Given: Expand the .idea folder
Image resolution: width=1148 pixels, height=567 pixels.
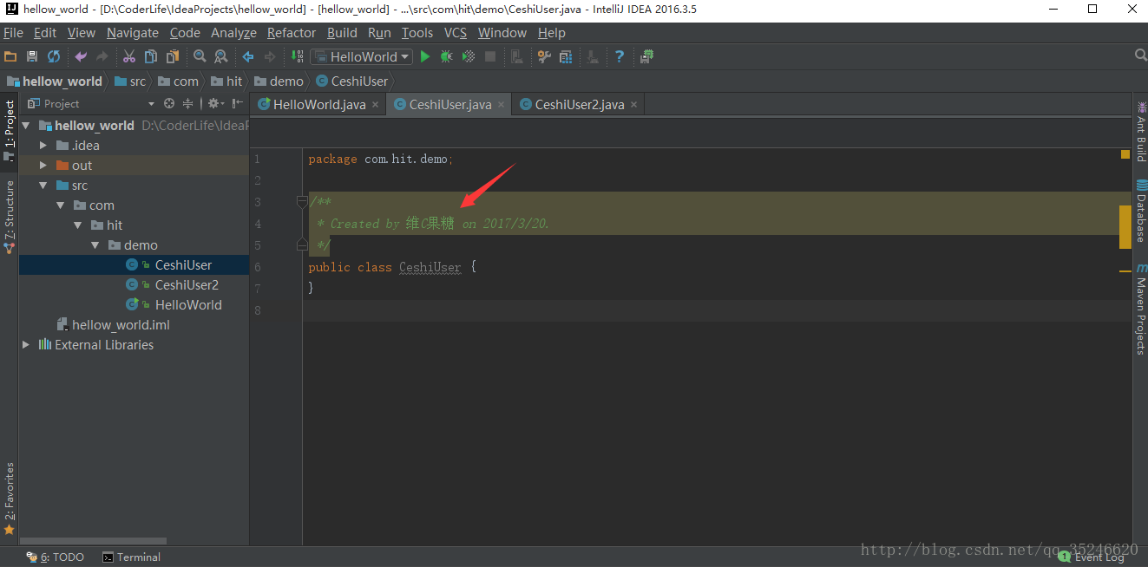Looking at the screenshot, I should coord(43,146).
